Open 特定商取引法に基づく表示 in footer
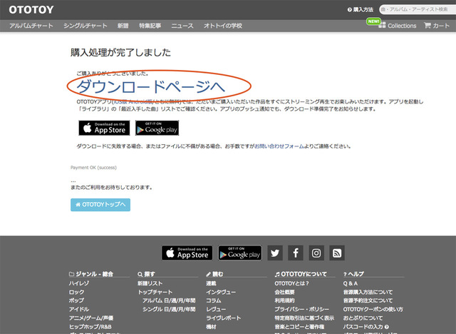The image size is (456, 334). click(304, 318)
